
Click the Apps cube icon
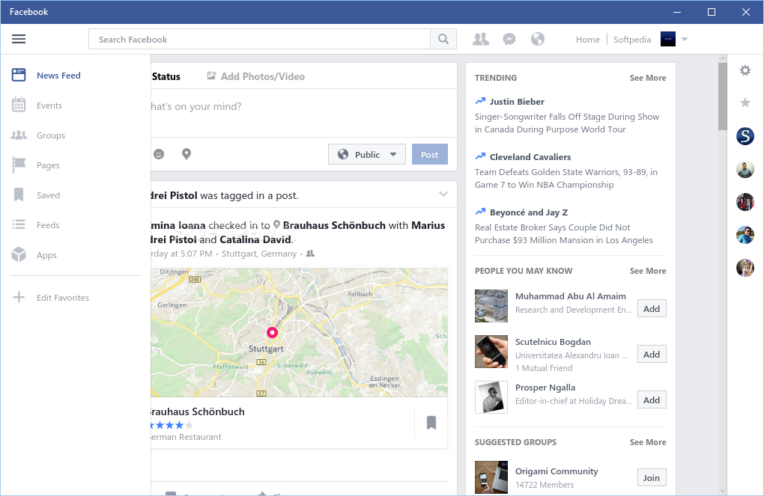click(19, 254)
